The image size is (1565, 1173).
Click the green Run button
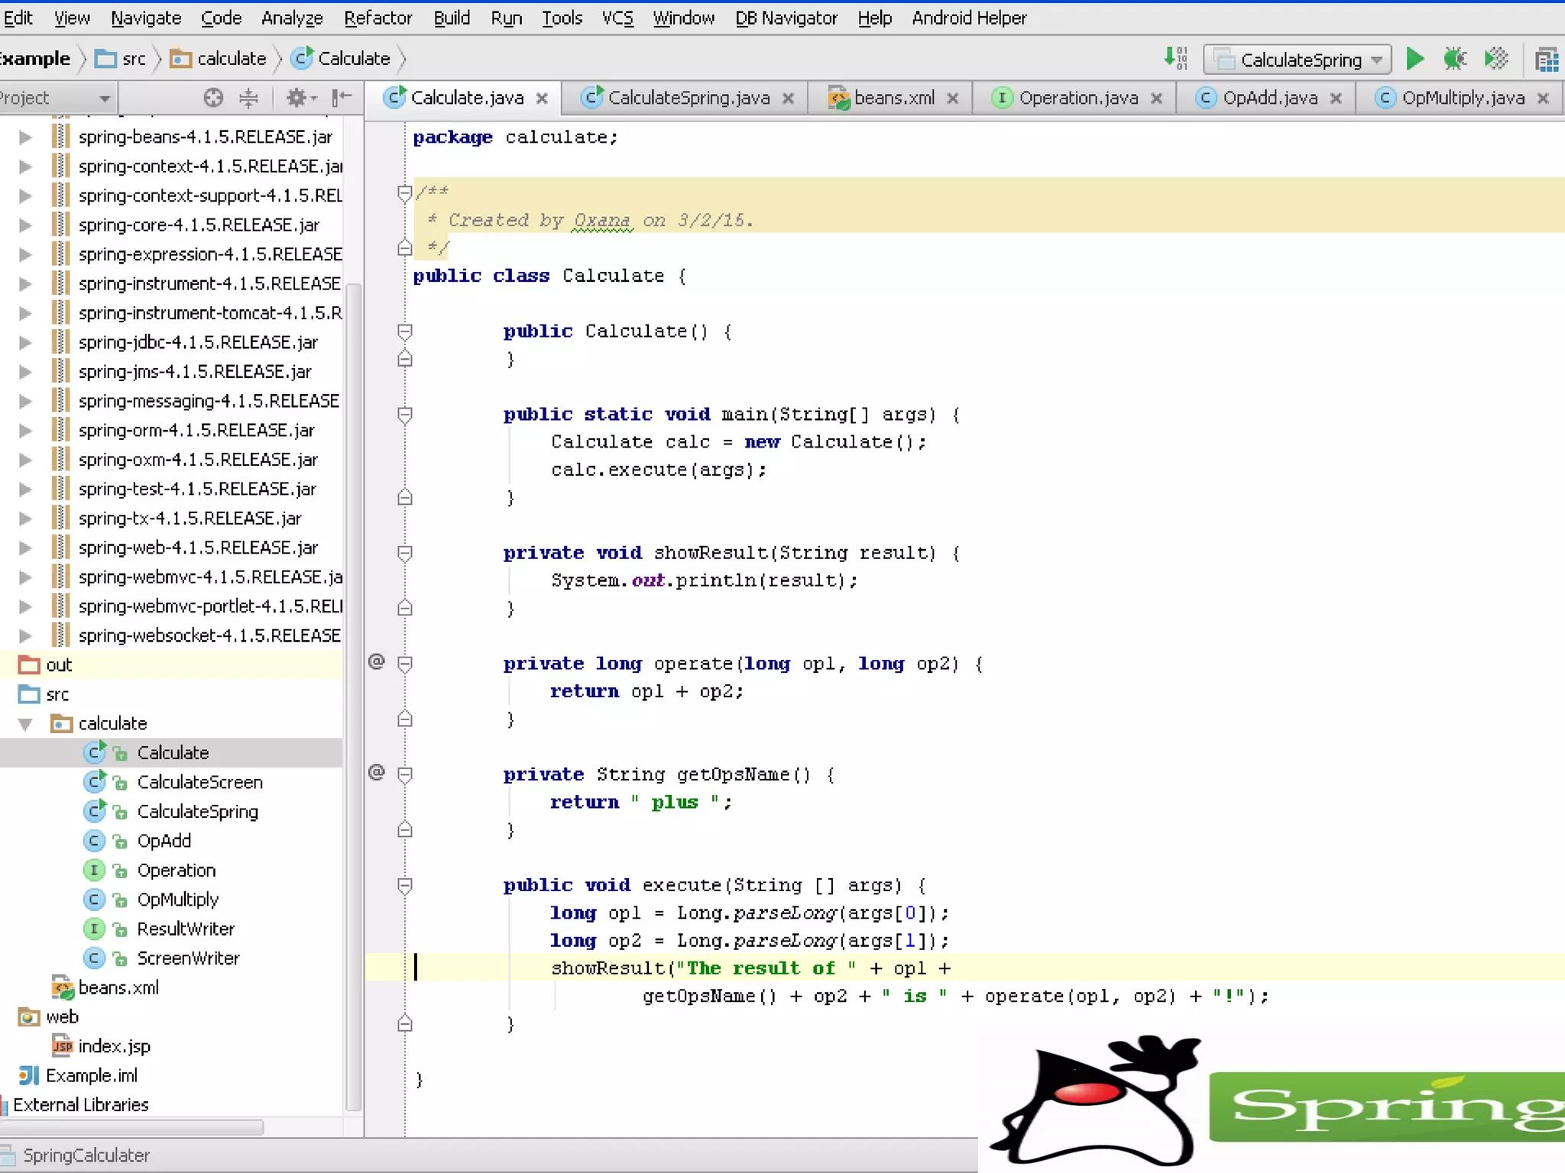pyautogui.click(x=1414, y=59)
